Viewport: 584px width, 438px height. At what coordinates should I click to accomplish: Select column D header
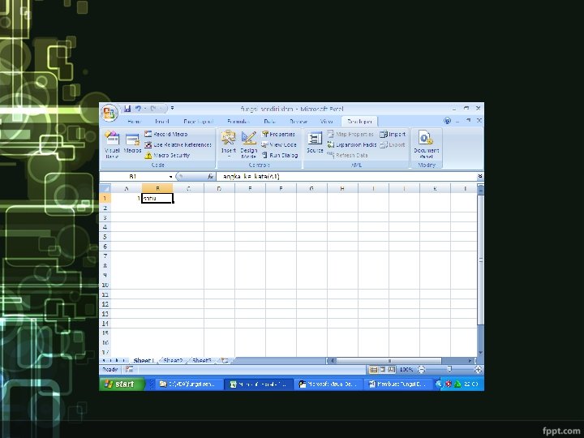tap(219, 188)
